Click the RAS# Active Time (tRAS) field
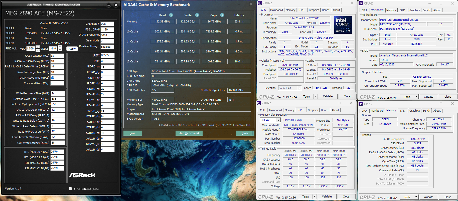 click(57, 78)
